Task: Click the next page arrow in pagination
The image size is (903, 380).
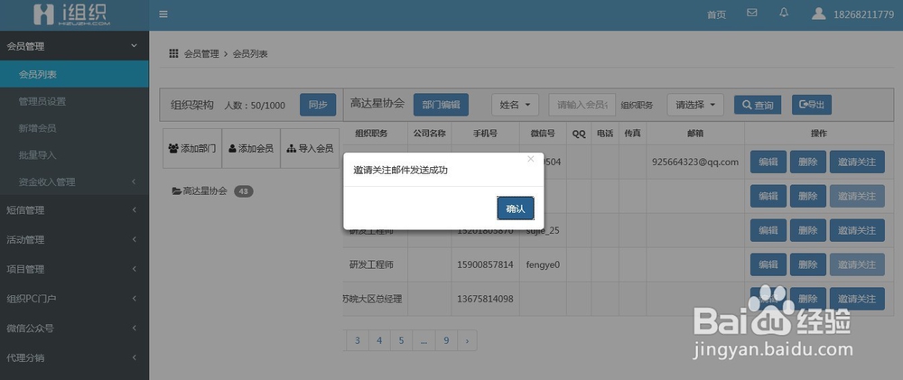Action: coord(467,340)
